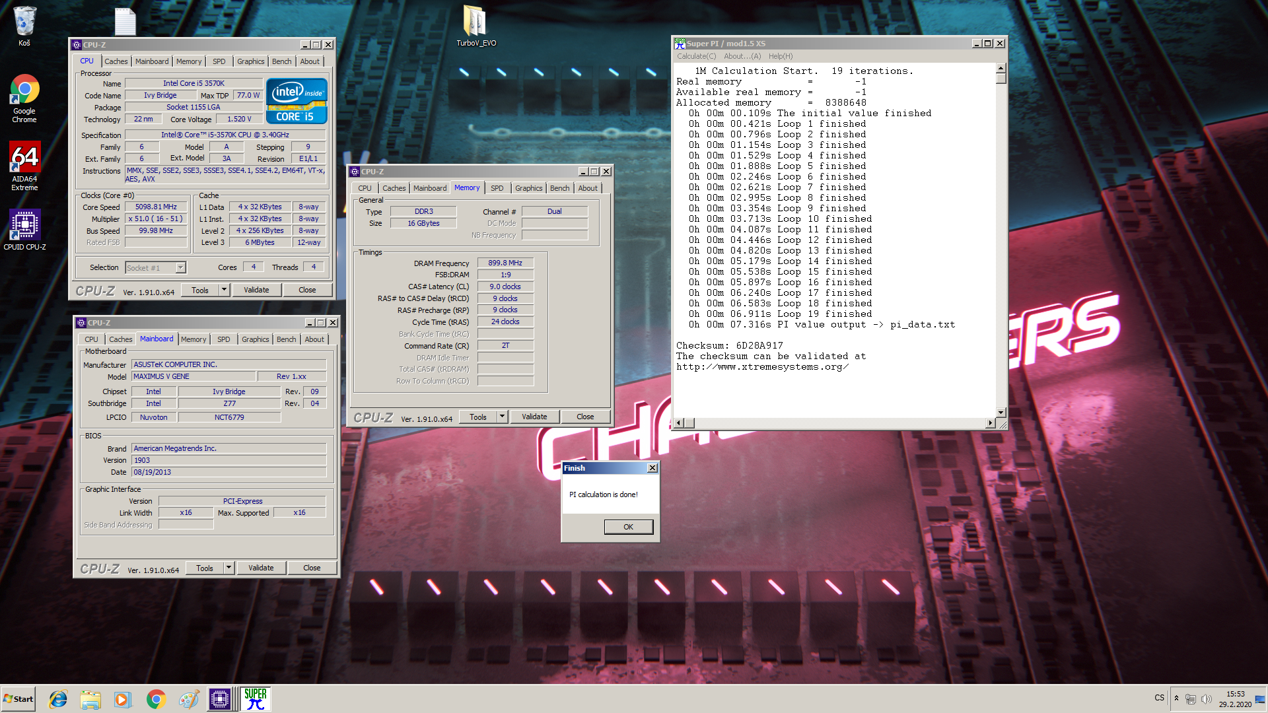The width and height of the screenshot is (1268, 713).
Task: Expand the Tools dropdown arrow in the Memory window
Action: tap(502, 417)
